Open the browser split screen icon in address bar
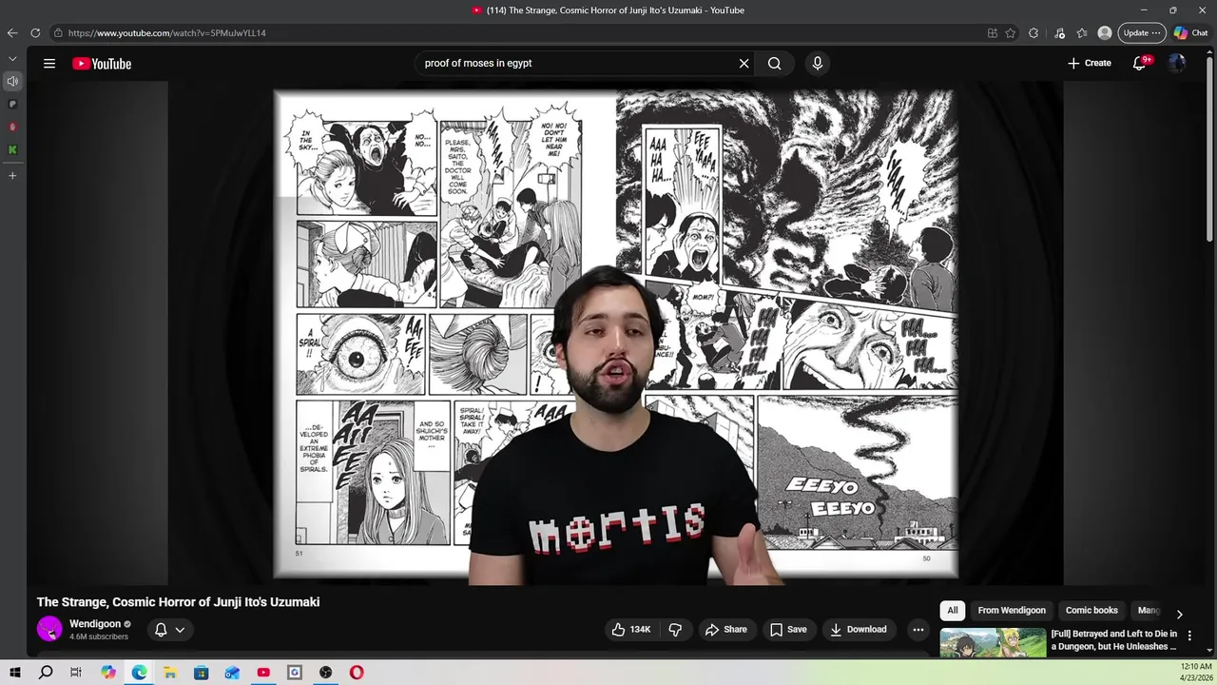1217x685 pixels. coord(993,33)
